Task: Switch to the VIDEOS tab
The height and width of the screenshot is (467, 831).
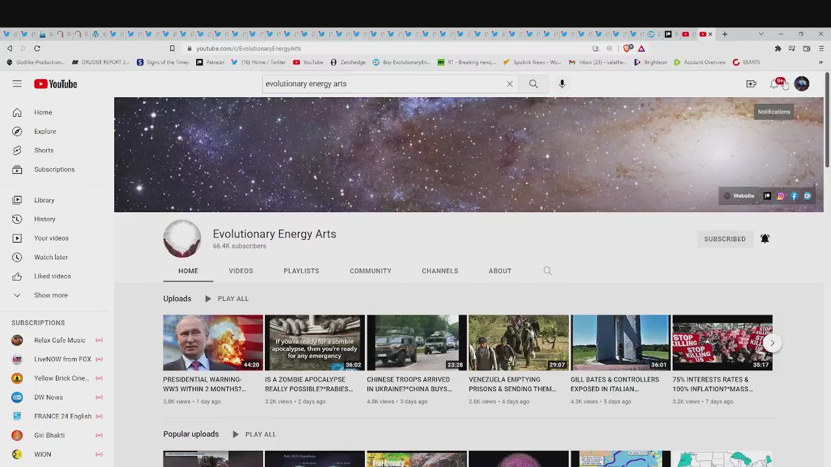Action: coord(240,271)
